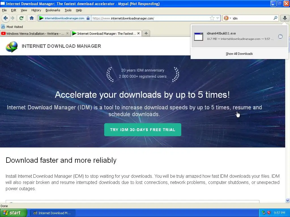This screenshot has height=217, width=290.
Task: Click the URL address field
Action: (151, 18)
